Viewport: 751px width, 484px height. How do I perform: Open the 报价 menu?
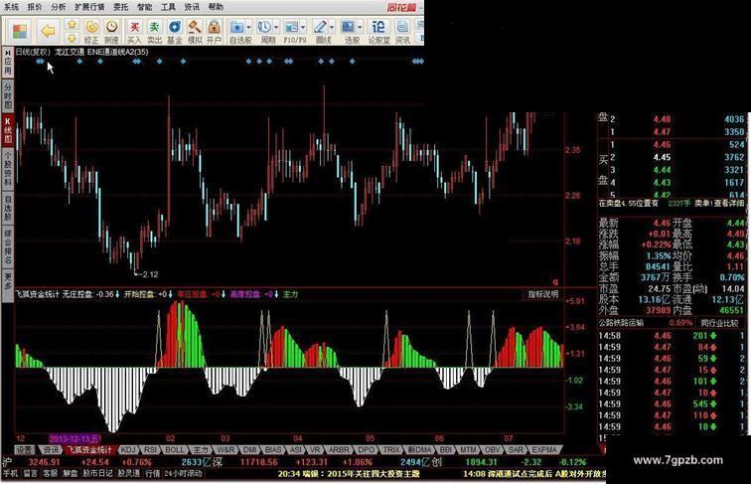[35, 7]
